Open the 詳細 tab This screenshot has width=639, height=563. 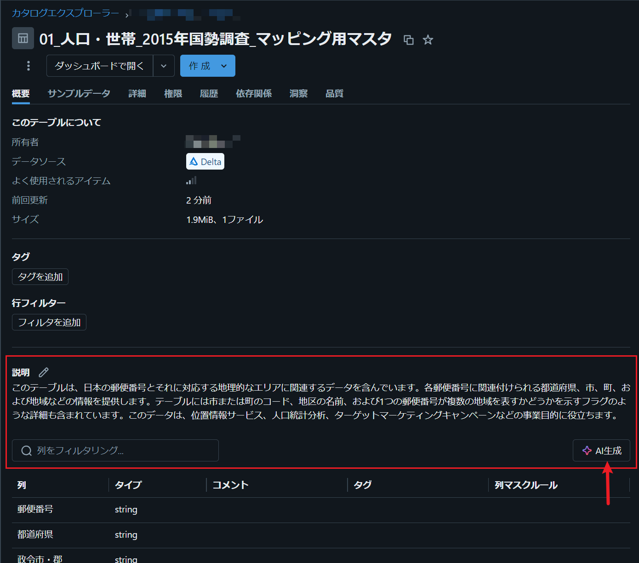coord(137,93)
